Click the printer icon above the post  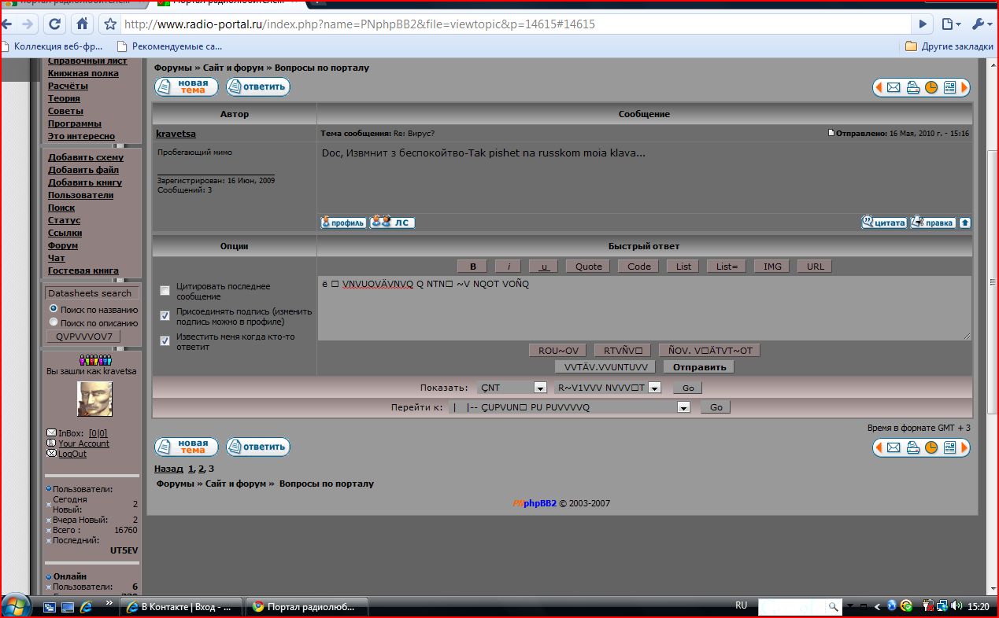[912, 87]
